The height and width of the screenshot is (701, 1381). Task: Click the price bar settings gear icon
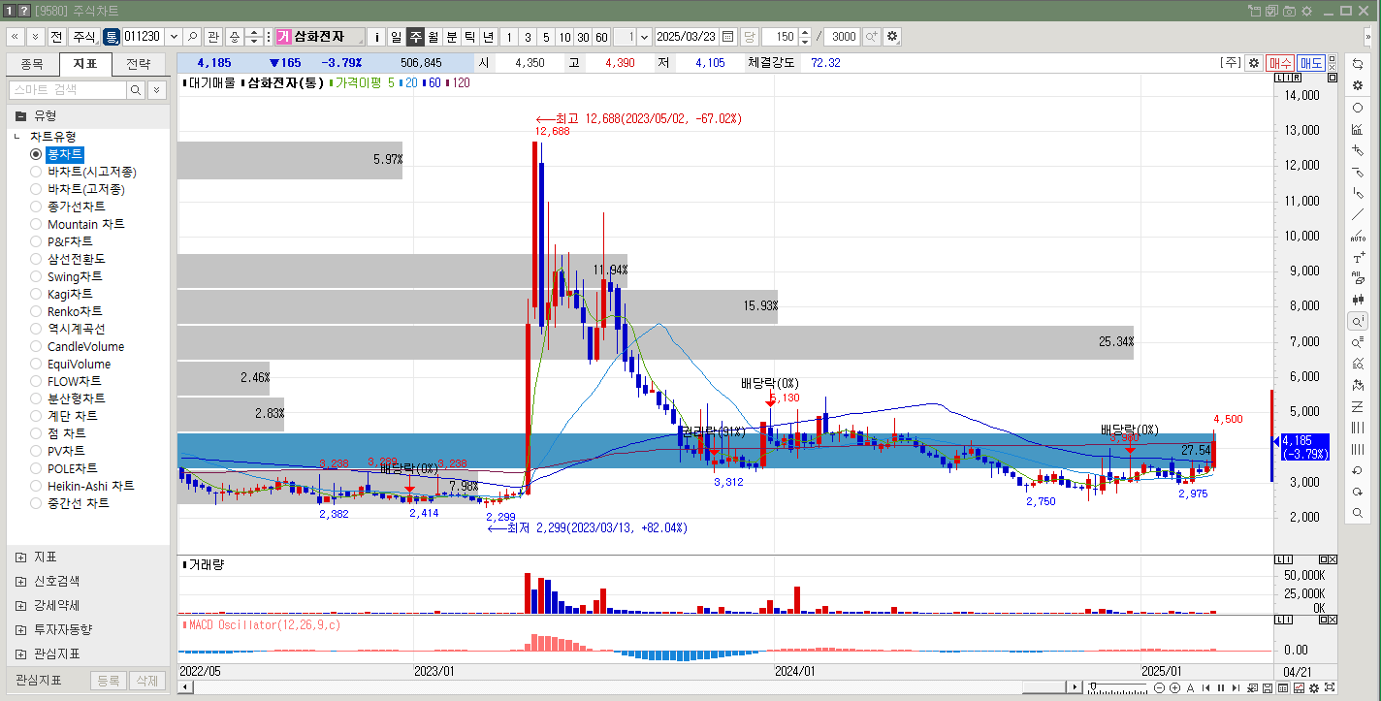click(1254, 62)
